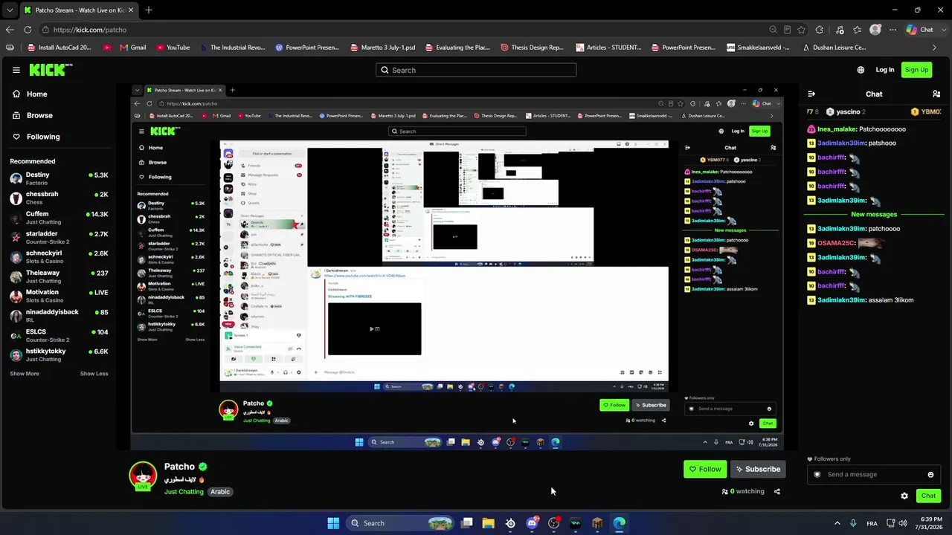Screen dimensions: 952x535
Task: Click the large green Sign Up button
Action: pos(916,70)
